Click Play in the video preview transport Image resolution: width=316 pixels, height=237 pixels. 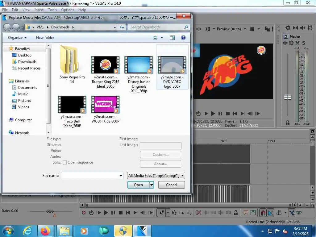tap(213, 114)
